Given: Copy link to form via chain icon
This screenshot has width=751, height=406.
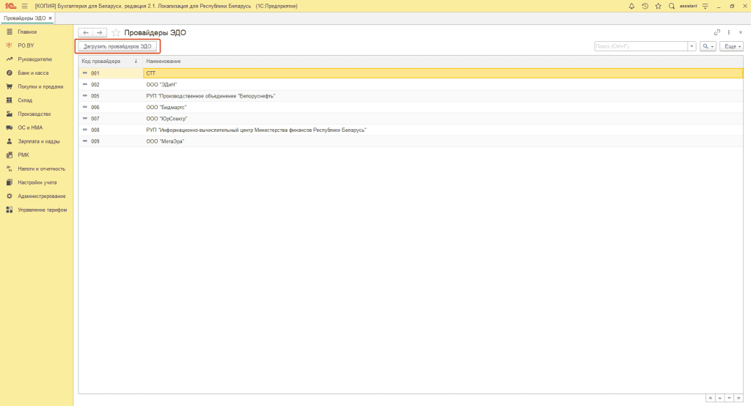Looking at the screenshot, I should [717, 33].
